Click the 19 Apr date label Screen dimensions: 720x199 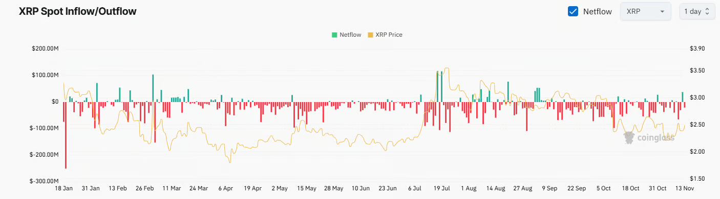tap(253, 188)
